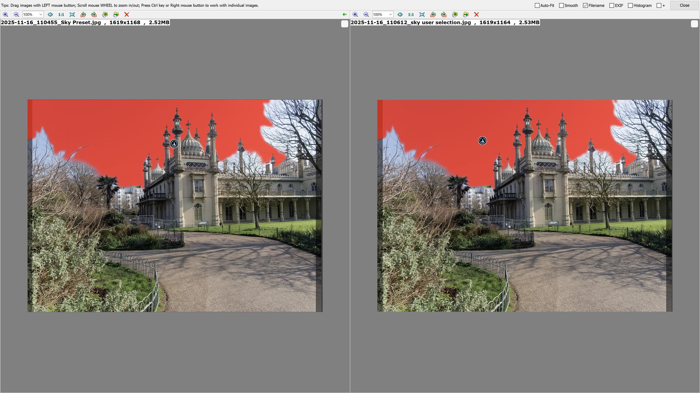Load the previous image in left pane
The height and width of the screenshot is (393, 700).
[x=105, y=15]
